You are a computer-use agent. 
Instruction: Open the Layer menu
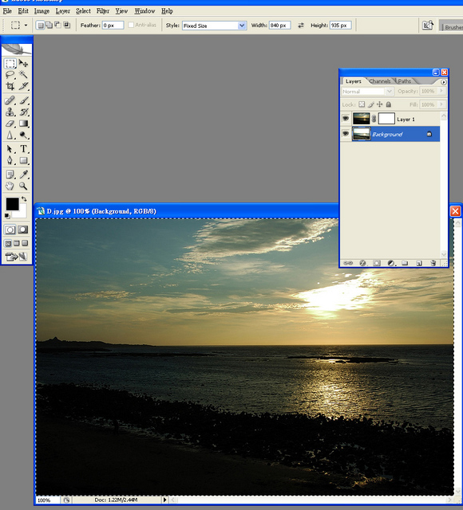(62, 11)
